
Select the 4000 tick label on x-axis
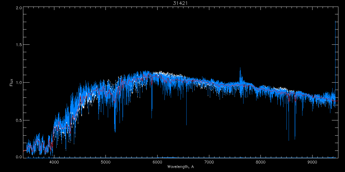(x=54, y=162)
